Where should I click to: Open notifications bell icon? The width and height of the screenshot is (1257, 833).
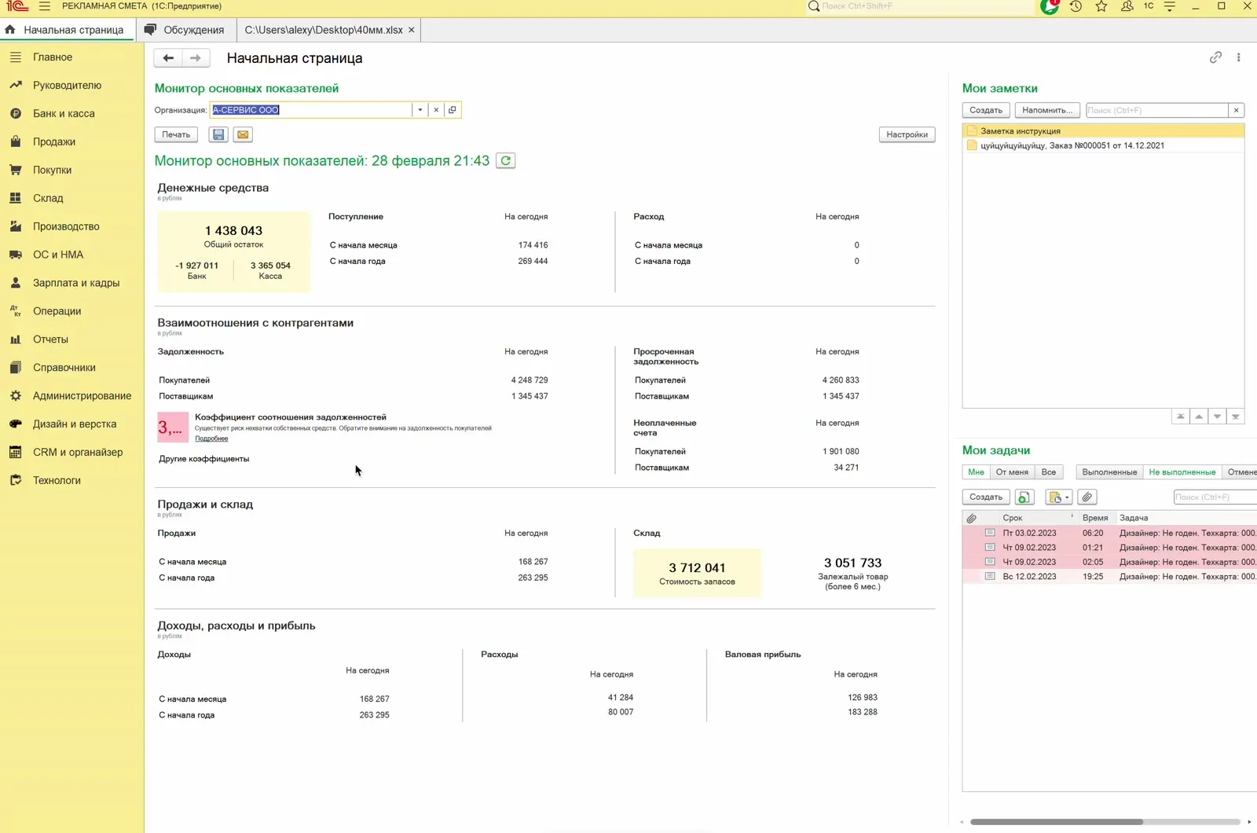click(x=1050, y=6)
